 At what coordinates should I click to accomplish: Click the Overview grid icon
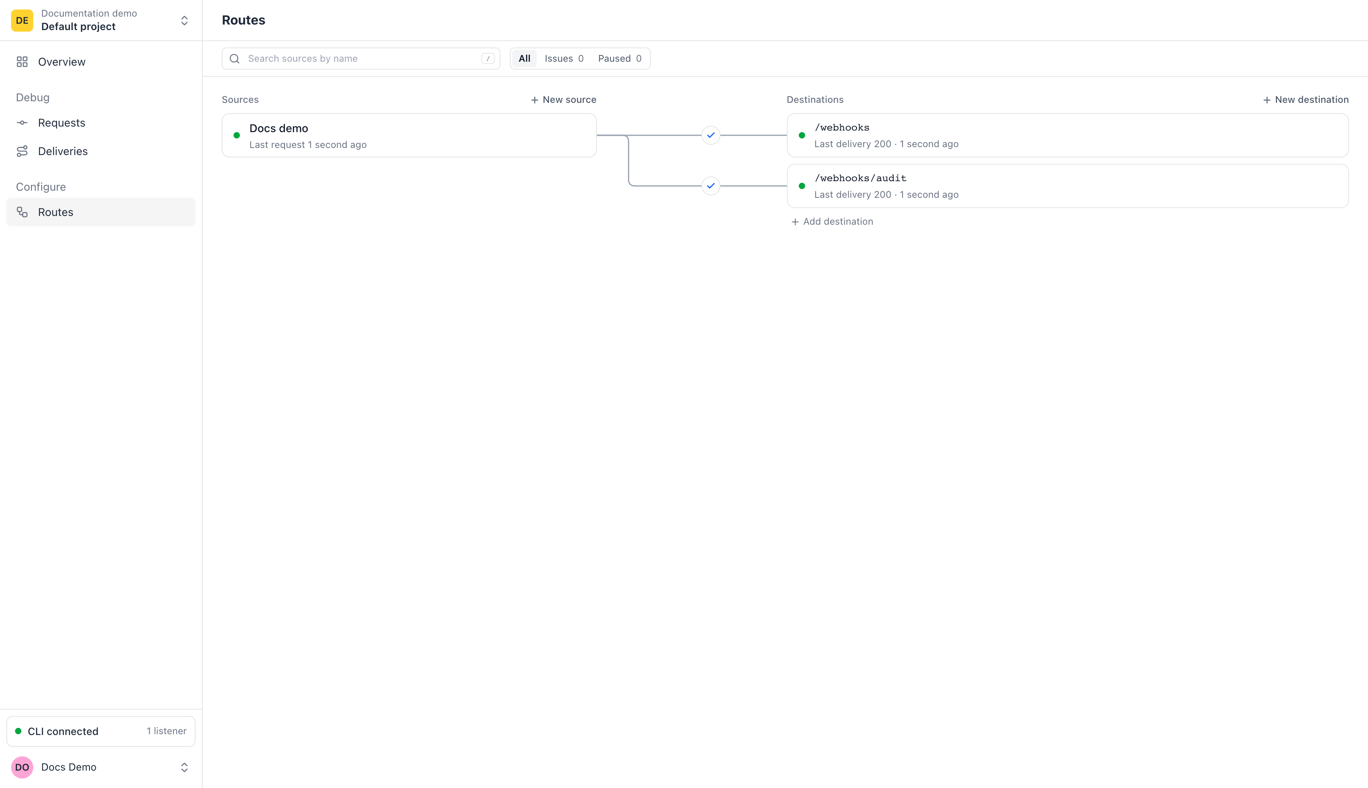click(x=22, y=62)
